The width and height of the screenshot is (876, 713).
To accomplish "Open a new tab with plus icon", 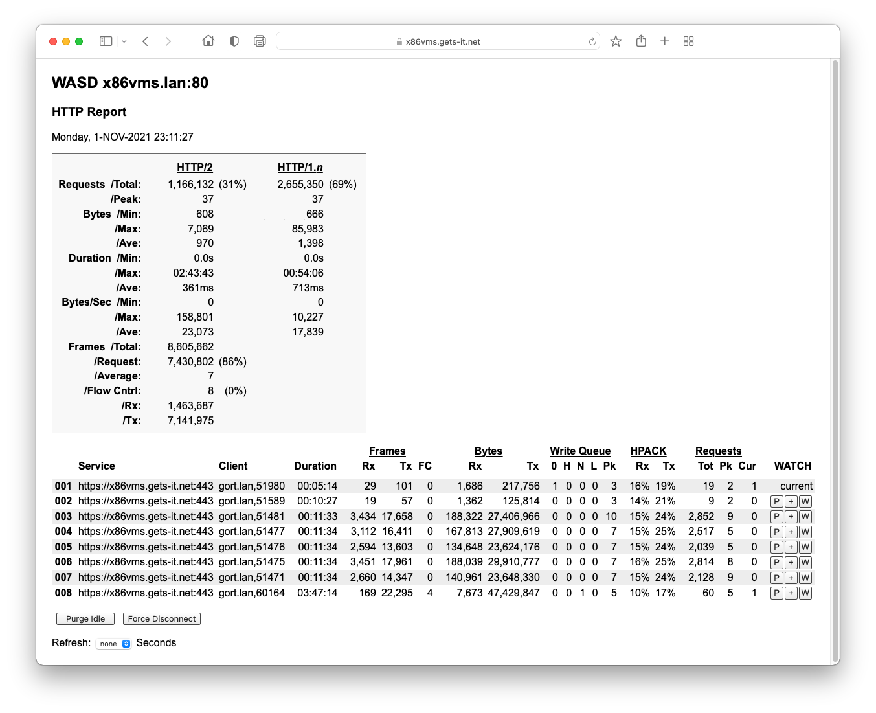I will click(x=664, y=41).
